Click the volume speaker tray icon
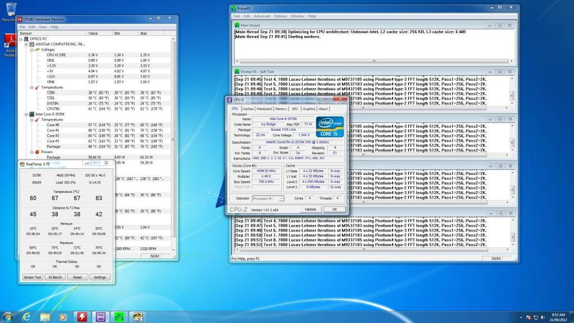Screen dimensions: 574x323 [x=543, y=317]
